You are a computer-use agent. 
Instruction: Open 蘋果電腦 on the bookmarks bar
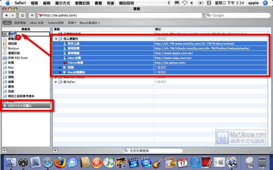(20, 23)
